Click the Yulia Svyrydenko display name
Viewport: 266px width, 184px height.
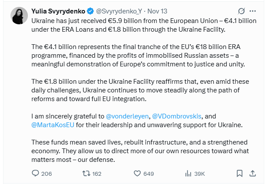(58, 10)
